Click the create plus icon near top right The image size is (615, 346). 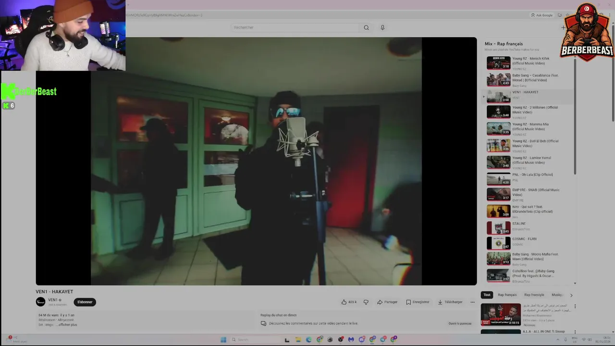(x=563, y=27)
